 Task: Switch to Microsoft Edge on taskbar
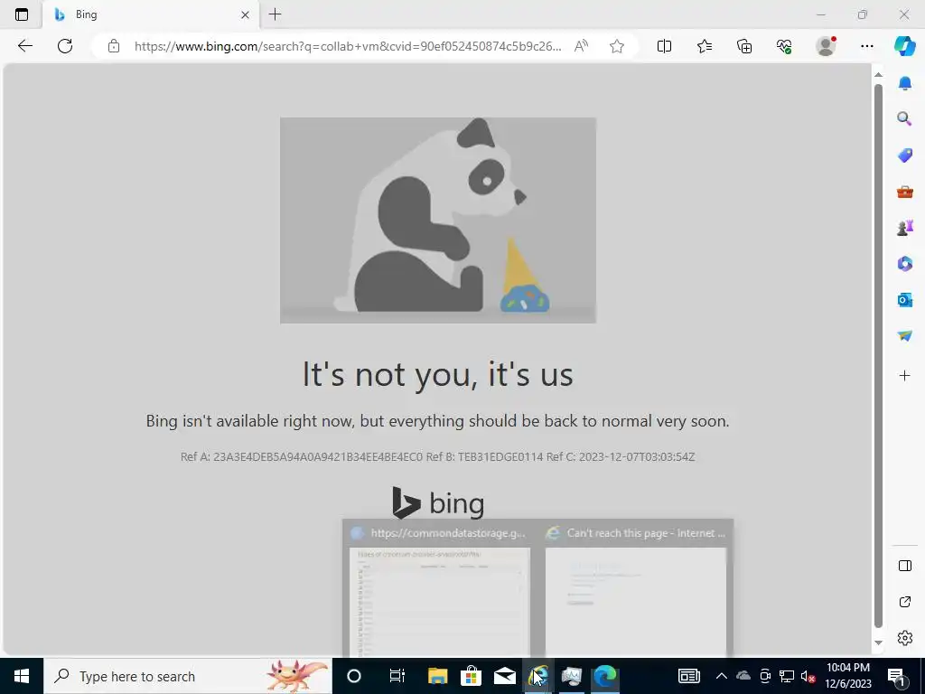pos(605,676)
